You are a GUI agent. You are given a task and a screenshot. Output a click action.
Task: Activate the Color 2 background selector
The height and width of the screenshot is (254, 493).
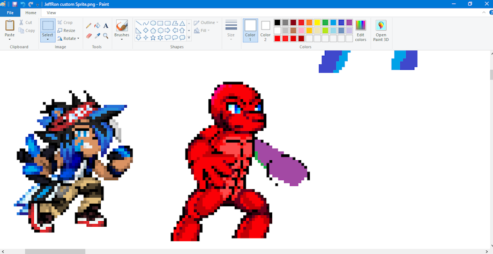pyautogui.click(x=265, y=30)
